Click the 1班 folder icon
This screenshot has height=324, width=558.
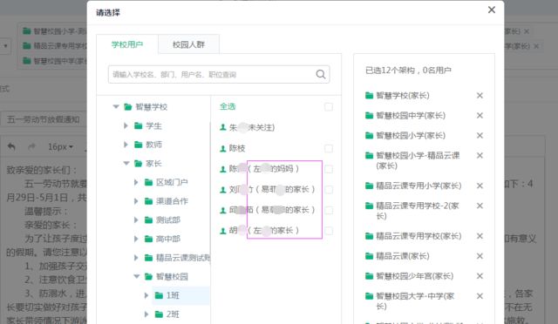(x=159, y=295)
